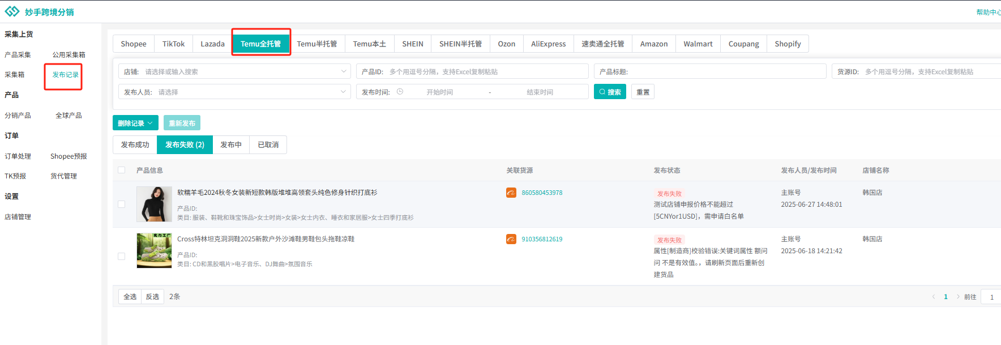
Task: Click the 1688 source icon for 860580453978
Action: pyautogui.click(x=511, y=193)
